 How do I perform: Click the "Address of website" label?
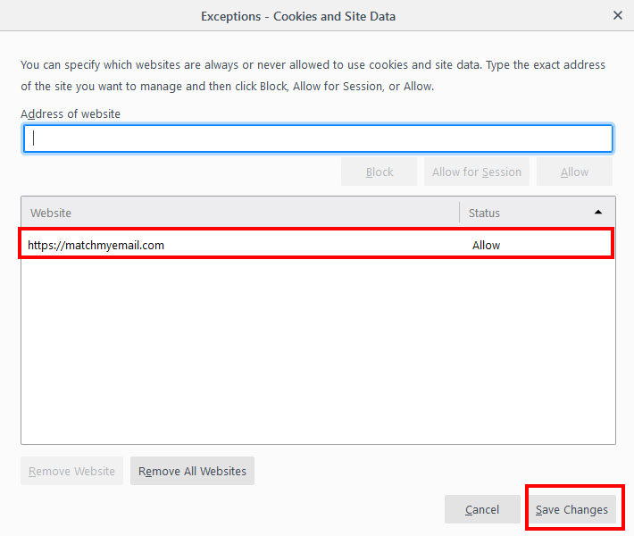tap(71, 113)
